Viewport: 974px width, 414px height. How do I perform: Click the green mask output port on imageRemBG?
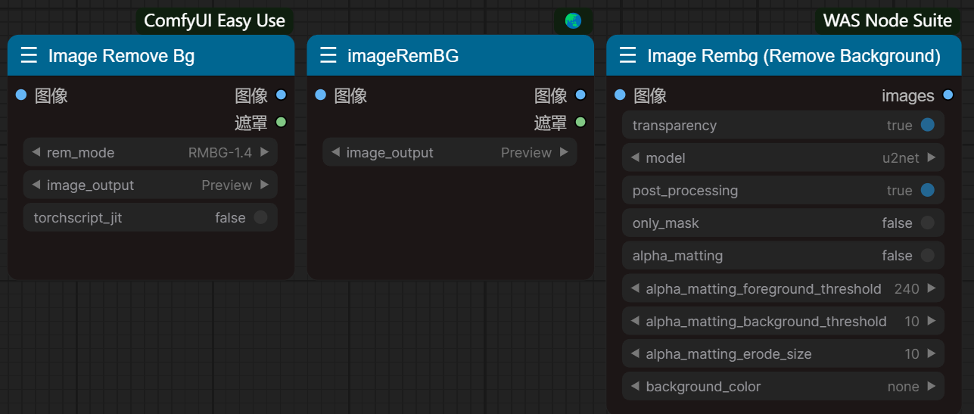click(x=580, y=122)
